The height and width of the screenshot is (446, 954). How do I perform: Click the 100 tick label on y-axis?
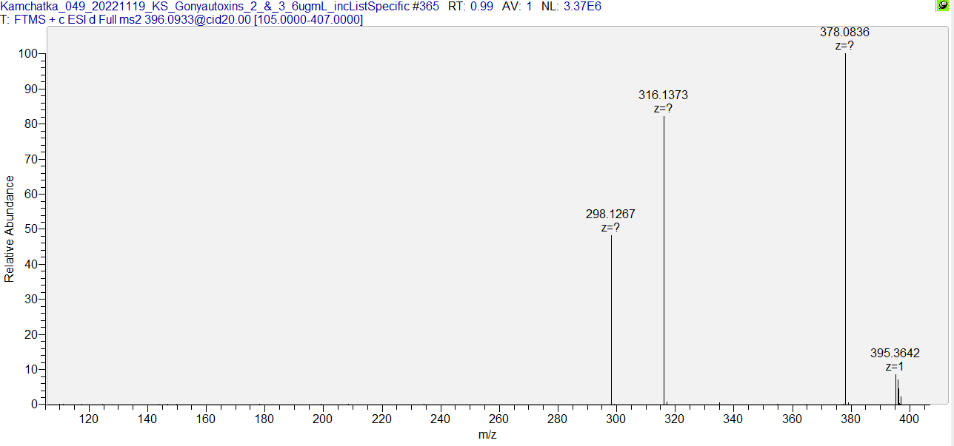tap(28, 54)
